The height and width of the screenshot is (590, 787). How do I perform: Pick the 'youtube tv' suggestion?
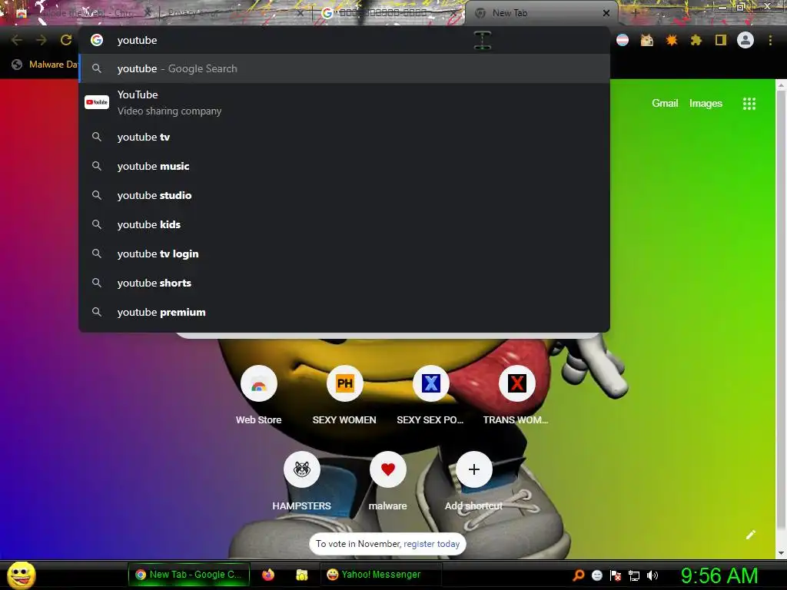pyautogui.click(x=344, y=137)
